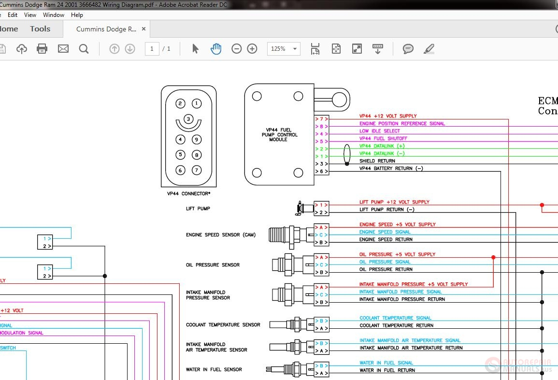Viewport: 558px width, 380px height.
Task: Switch to the Tools tab
Action: coord(40,29)
